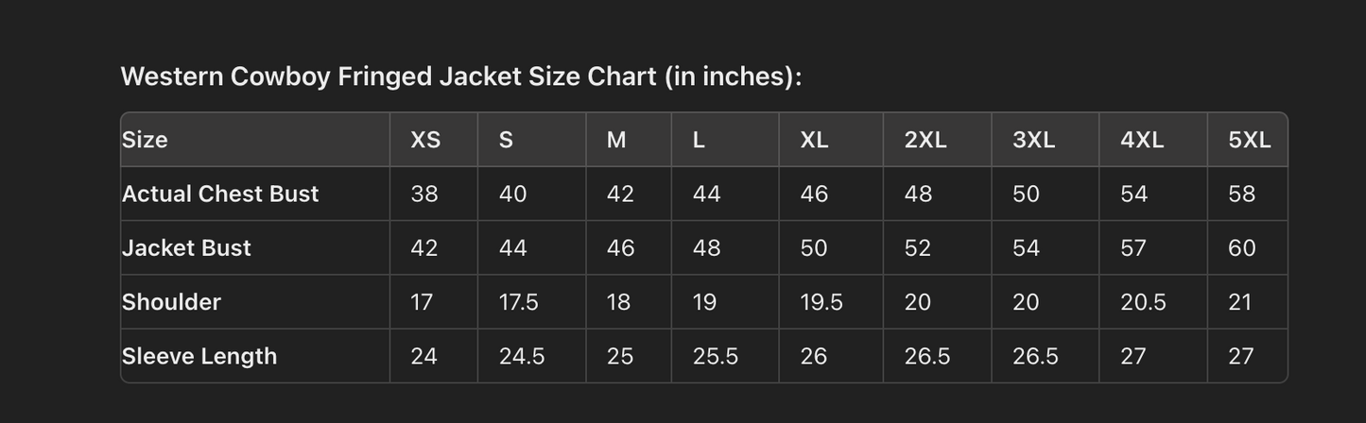Click the chart title mentioning Western Cowboy Fringed Jacket
The height and width of the screenshot is (423, 1366).
[460, 76]
